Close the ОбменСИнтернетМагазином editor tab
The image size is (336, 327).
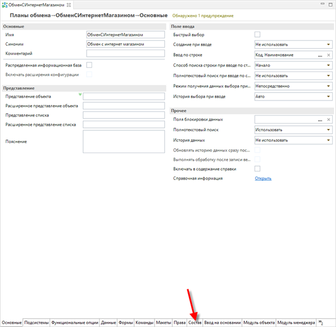[x=68, y=5]
